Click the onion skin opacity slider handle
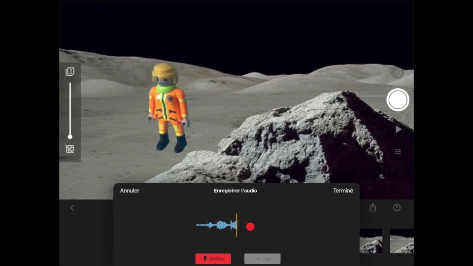 point(70,136)
